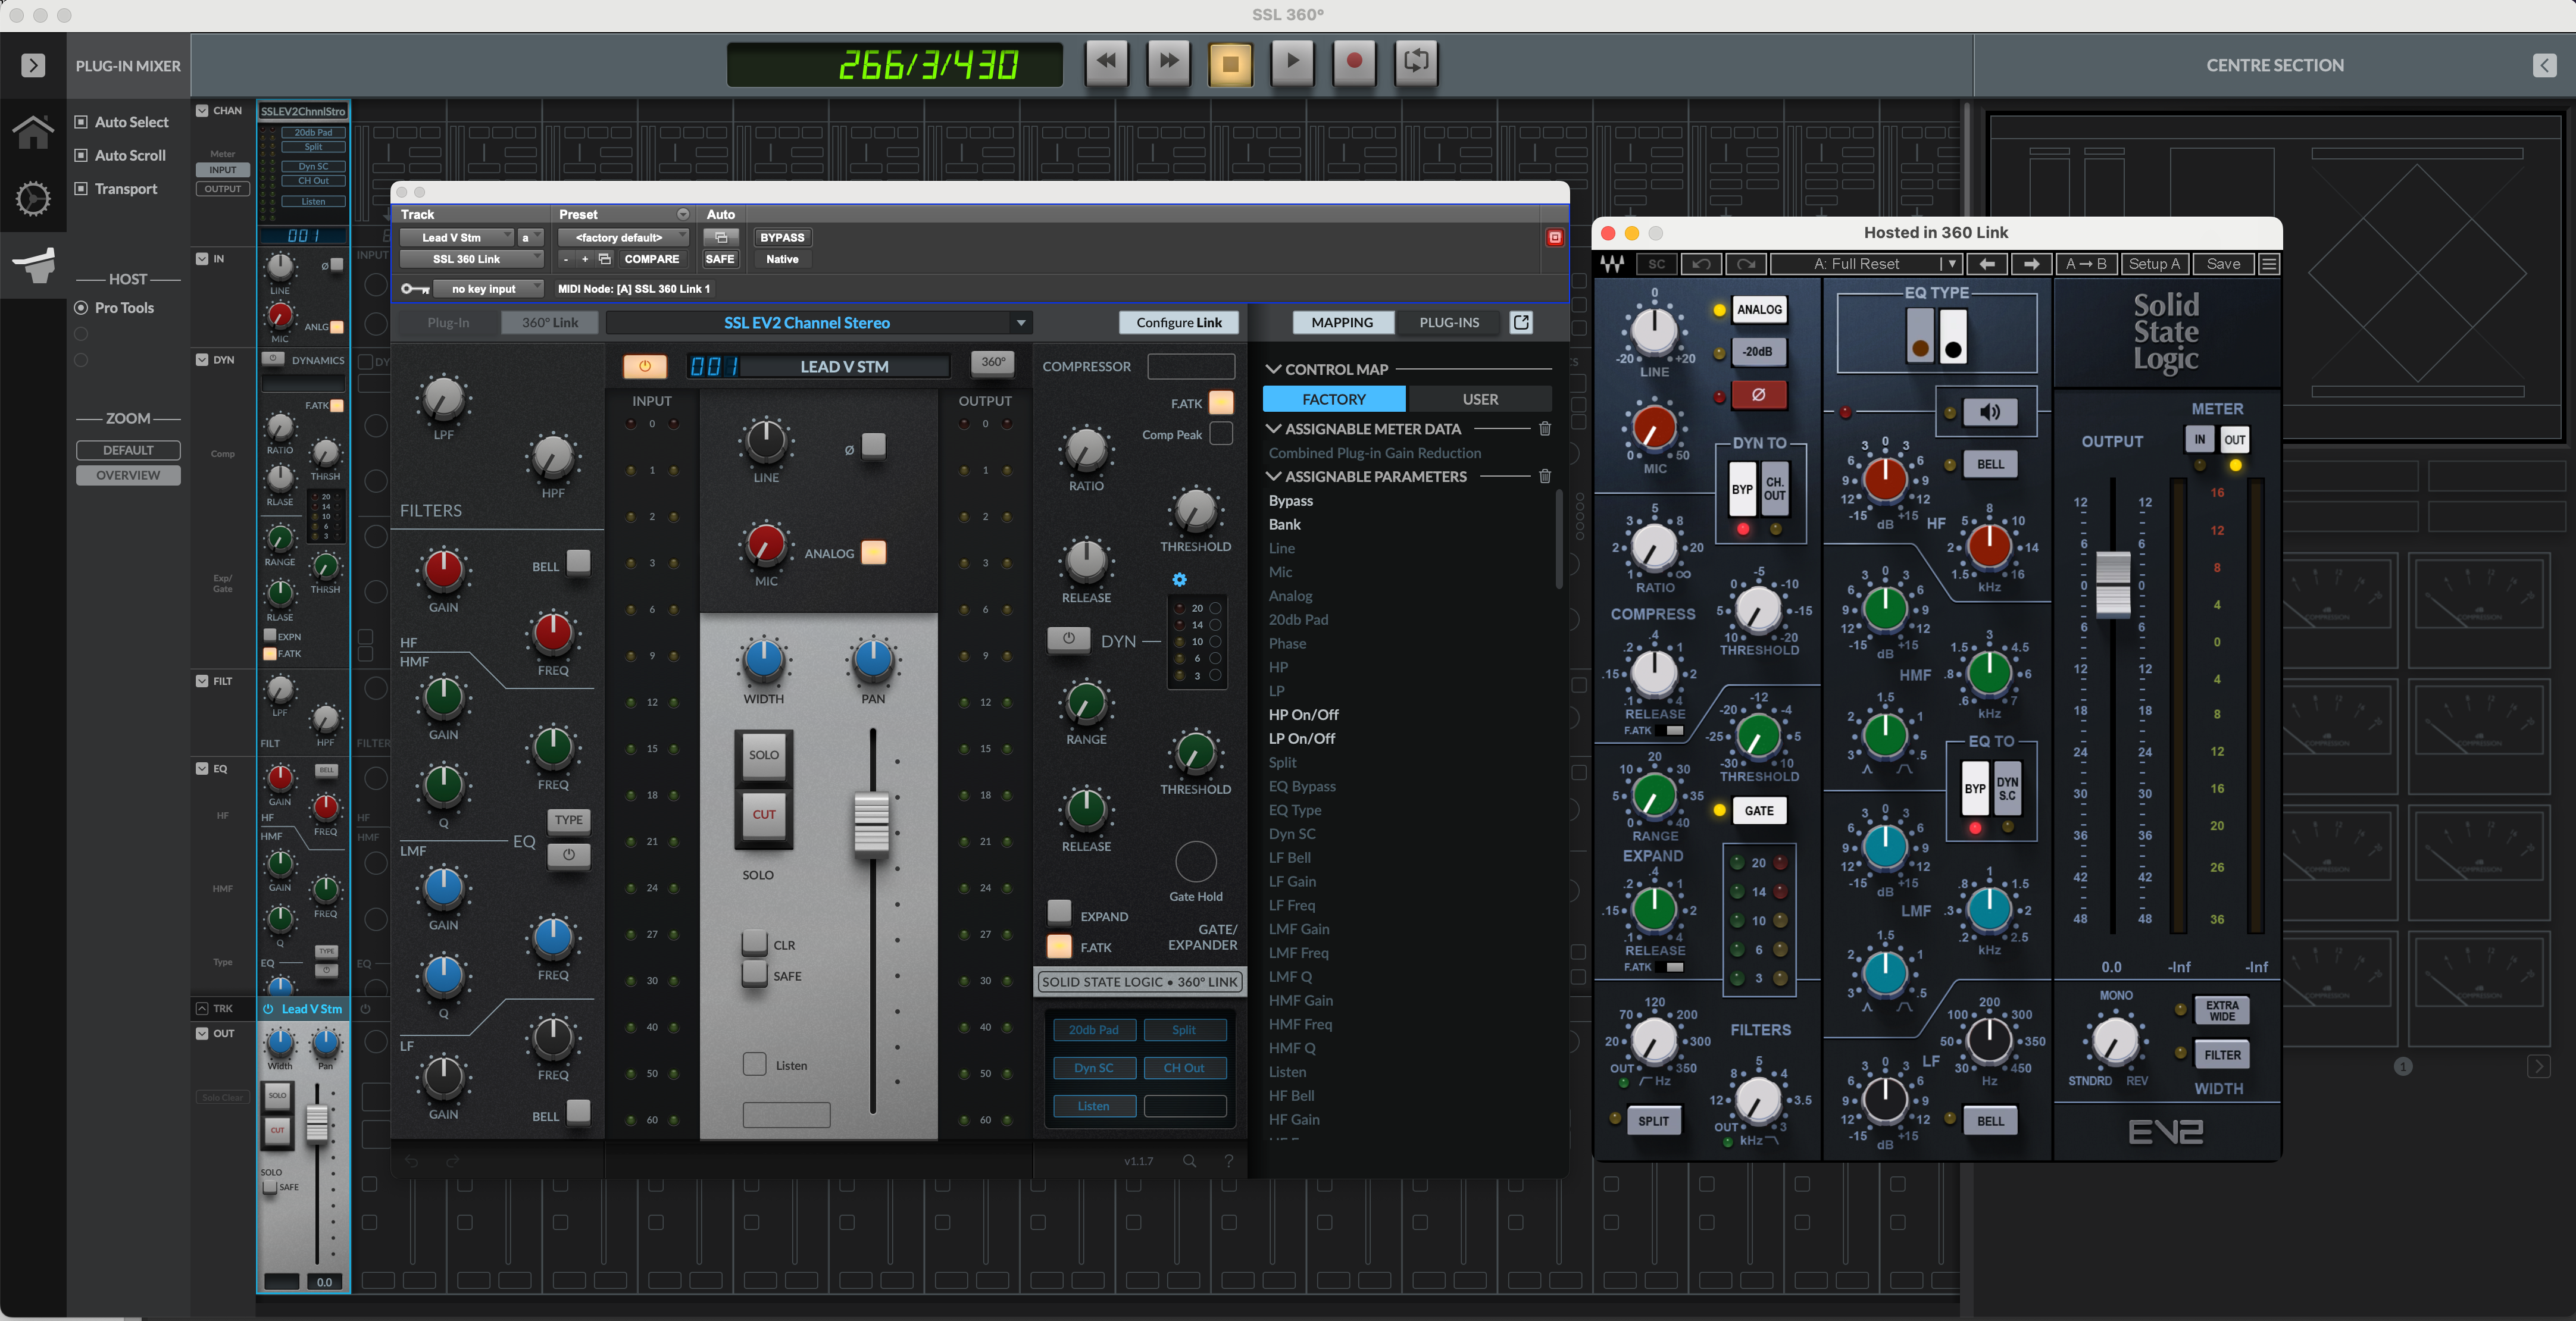Click the fast-forward transport button
Image resolution: width=2576 pixels, height=1321 pixels.
point(1168,62)
